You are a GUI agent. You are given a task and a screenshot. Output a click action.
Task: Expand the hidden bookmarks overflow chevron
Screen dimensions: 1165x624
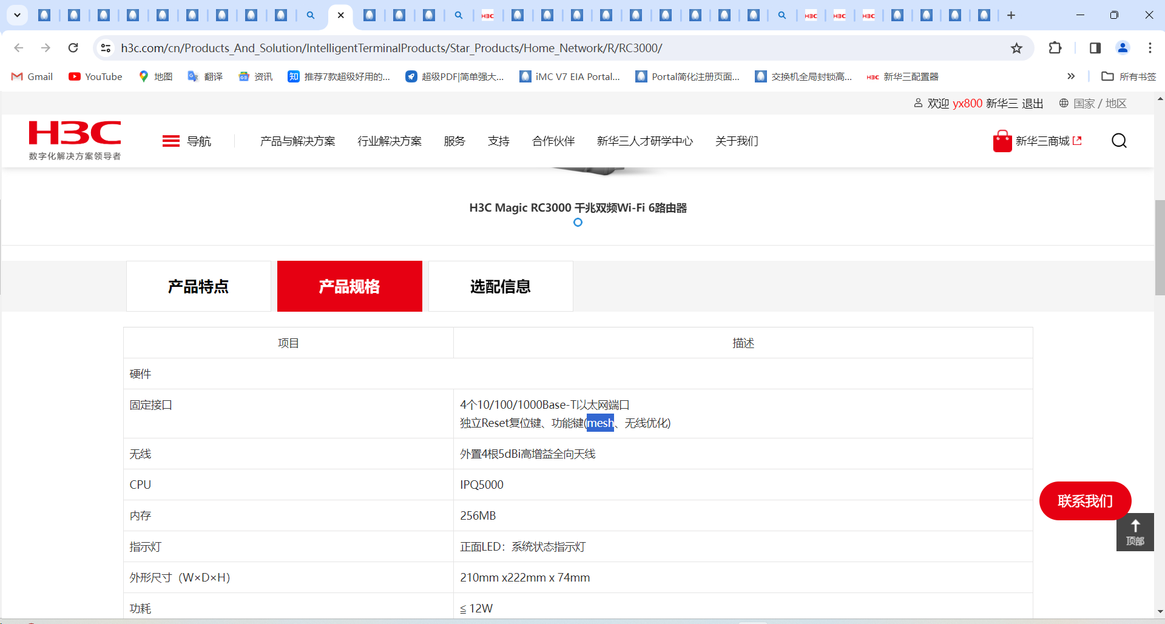click(x=1071, y=76)
